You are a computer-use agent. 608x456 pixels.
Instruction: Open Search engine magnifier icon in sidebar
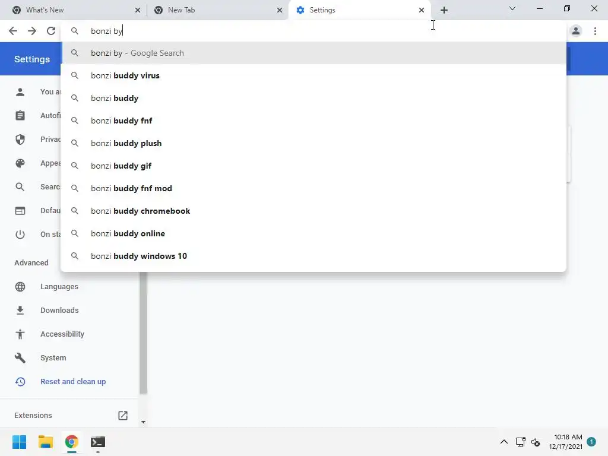coord(20,187)
